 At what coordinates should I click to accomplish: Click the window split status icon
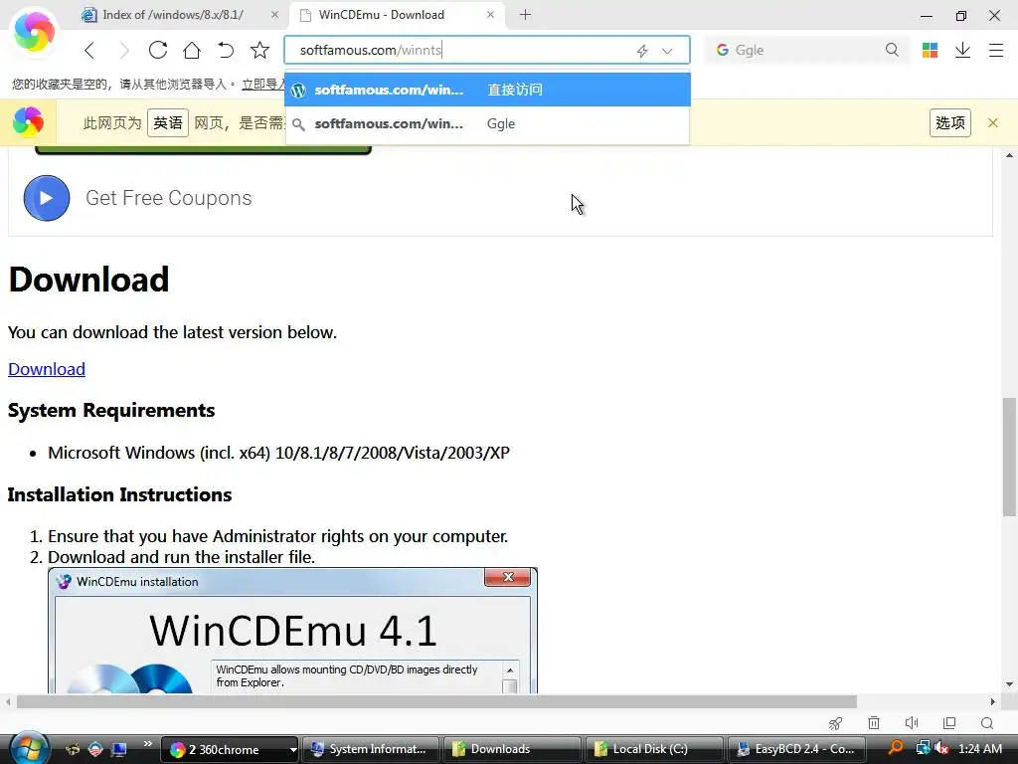(949, 723)
